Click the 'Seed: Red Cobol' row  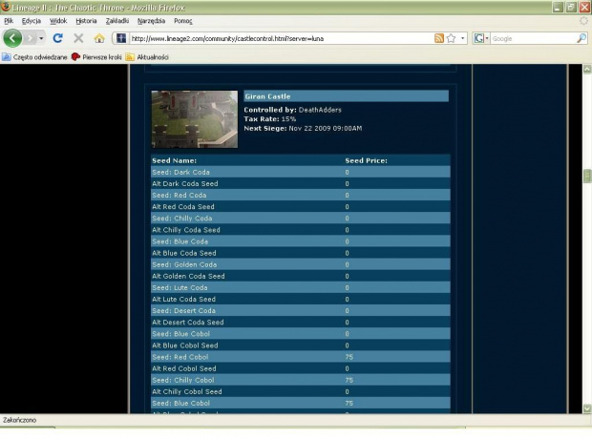pyautogui.click(x=301, y=357)
